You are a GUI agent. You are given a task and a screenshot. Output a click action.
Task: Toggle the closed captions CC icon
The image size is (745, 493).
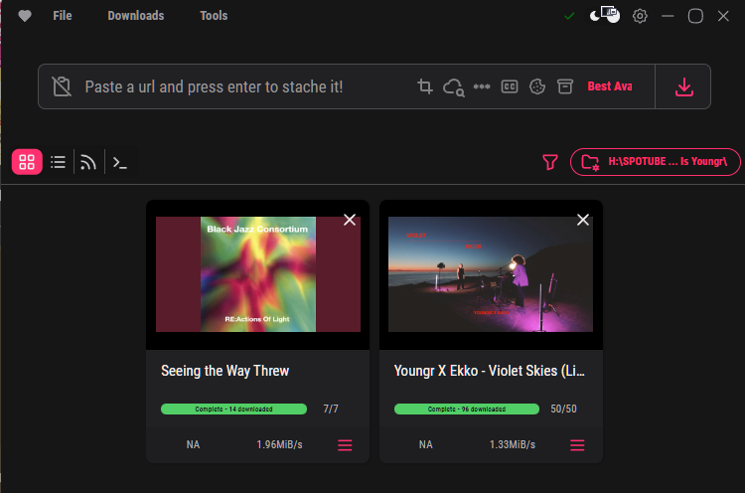(x=510, y=86)
